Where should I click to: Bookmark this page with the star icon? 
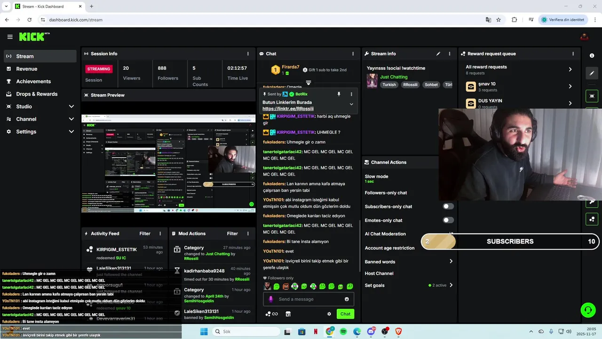pyautogui.click(x=499, y=20)
